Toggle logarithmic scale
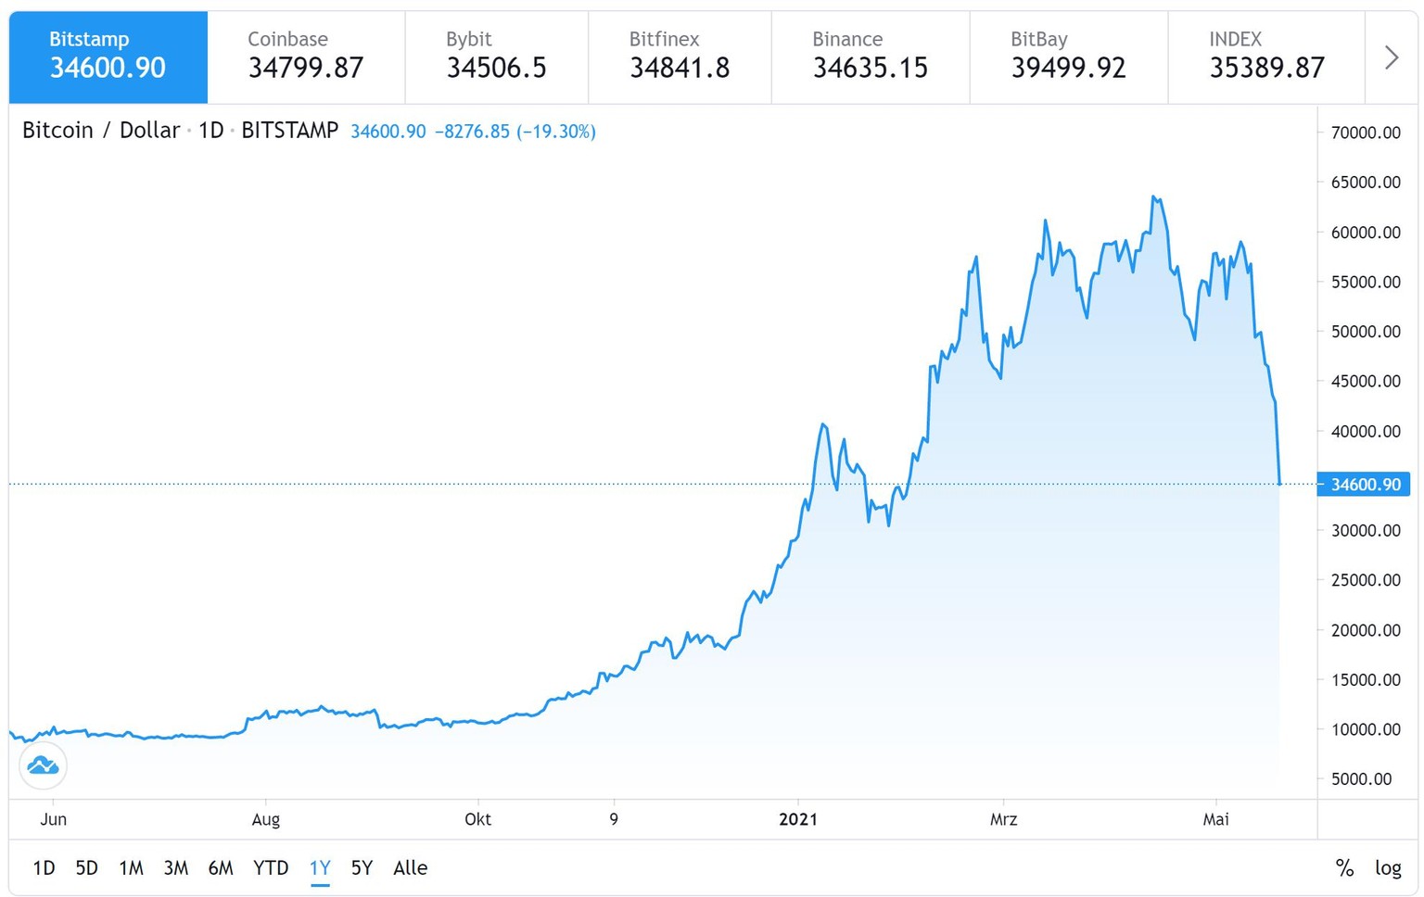 pyautogui.click(x=1388, y=868)
